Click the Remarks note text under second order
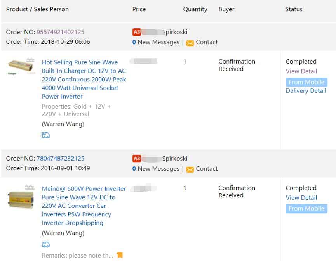Image resolution: width=336 pixels, height=261 pixels. point(78,256)
